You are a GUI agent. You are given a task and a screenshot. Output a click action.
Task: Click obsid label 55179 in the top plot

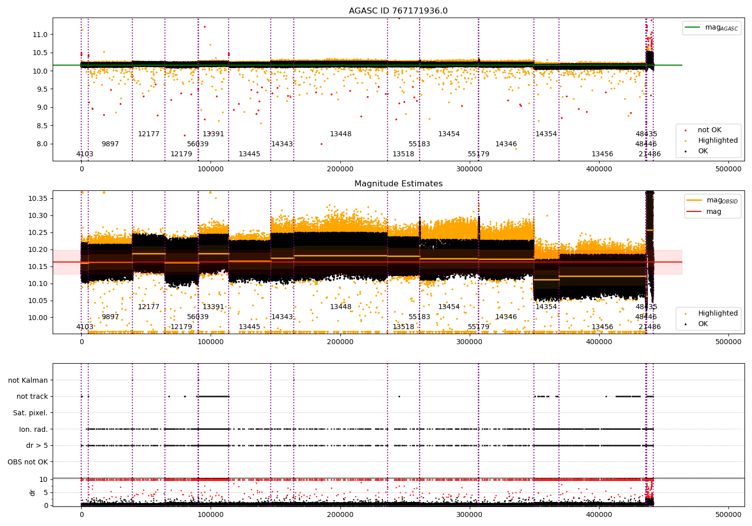(479, 154)
